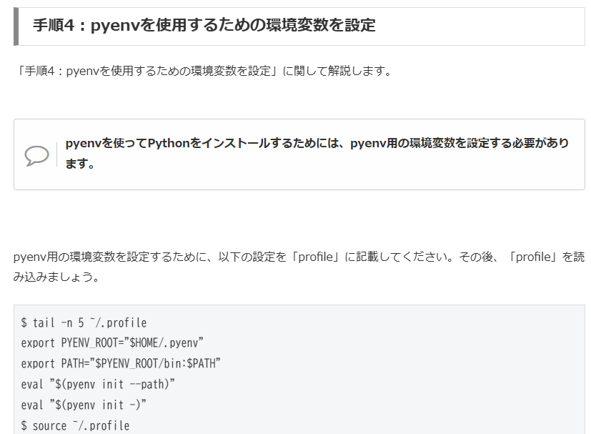Click the tail -n 5 command line
This screenshot has width=591, height=434.
[x=84, y=322]
